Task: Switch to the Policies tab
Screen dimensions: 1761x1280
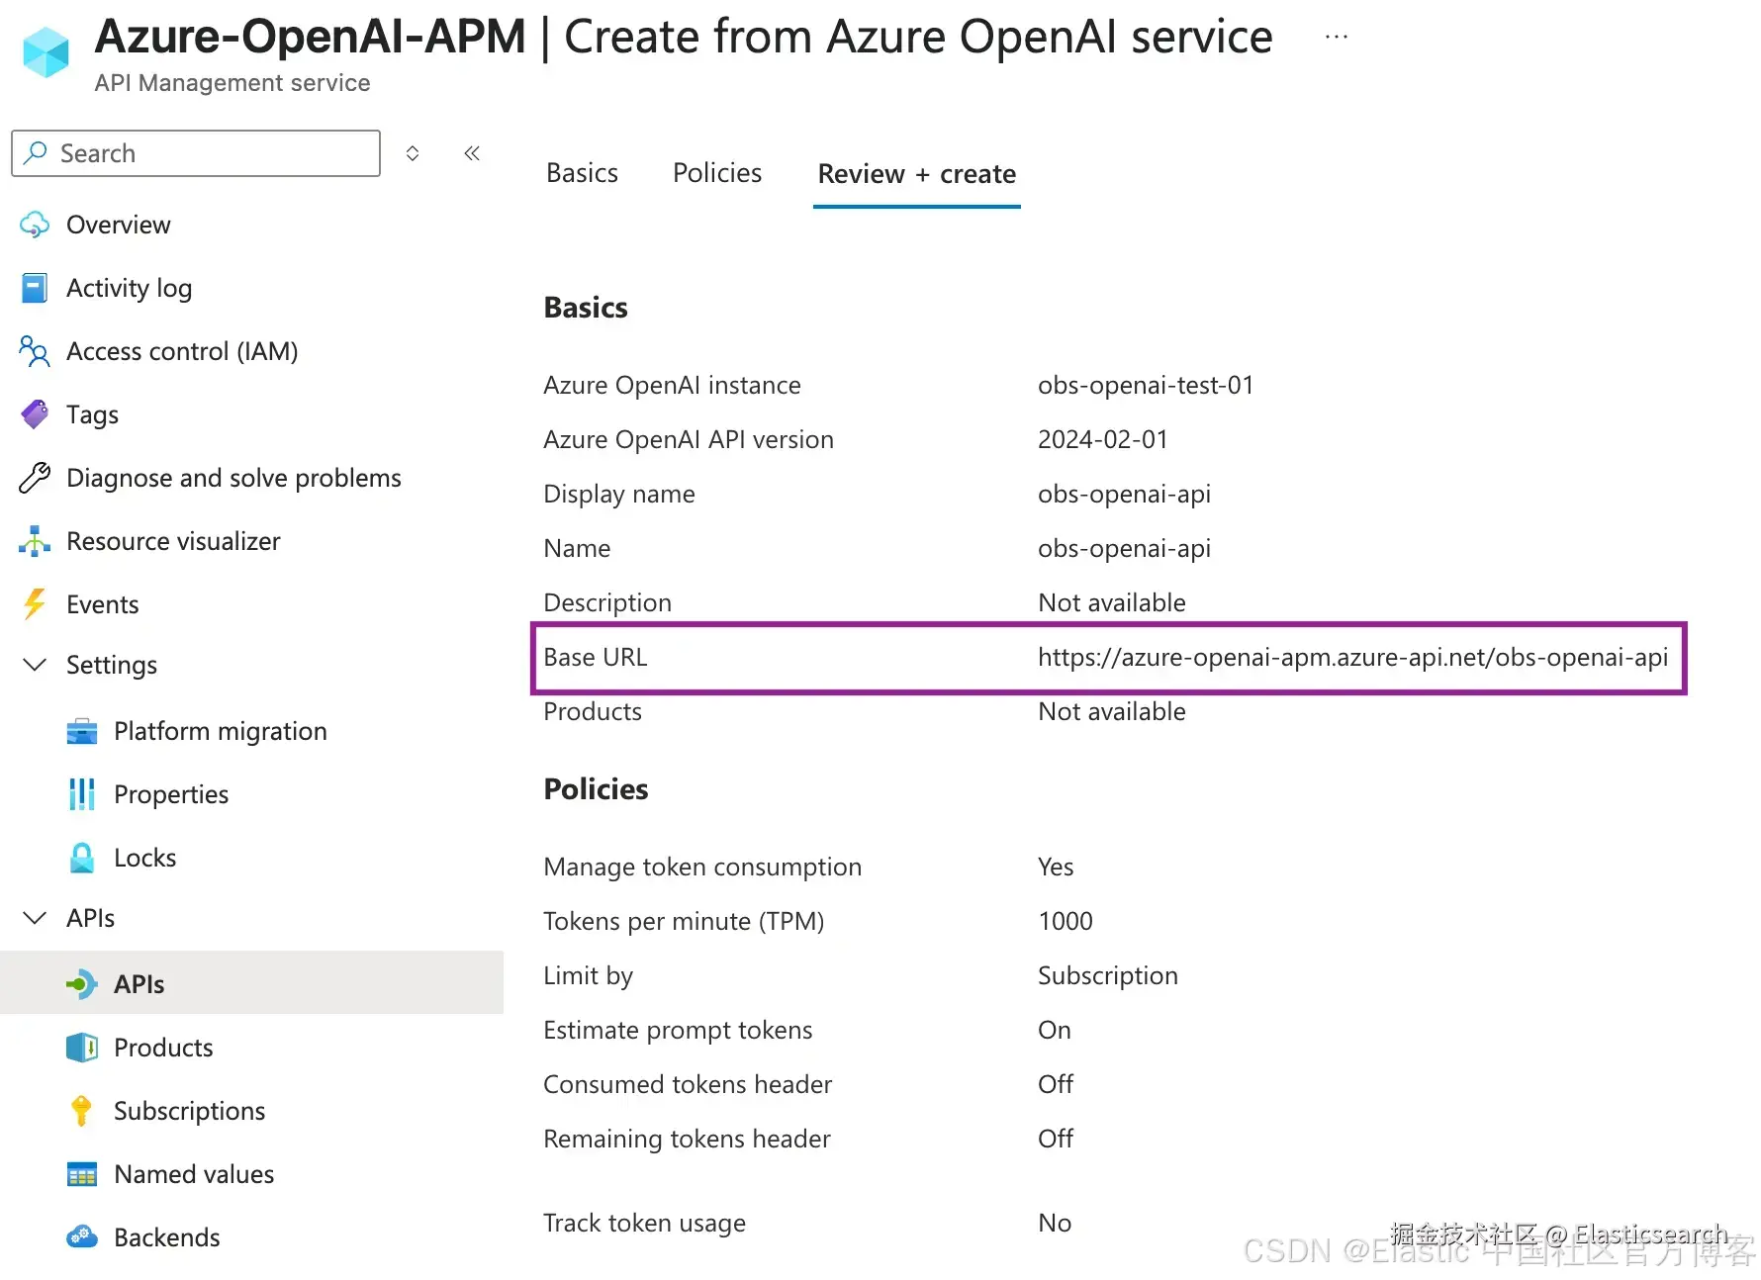Action: (x=717, y=174)
